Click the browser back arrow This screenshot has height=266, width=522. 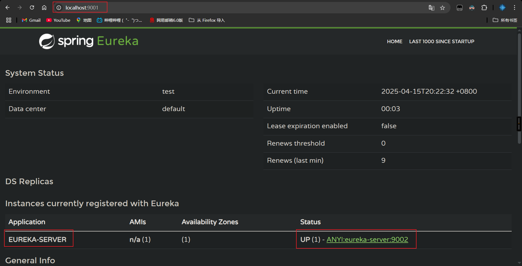(8, 8)
